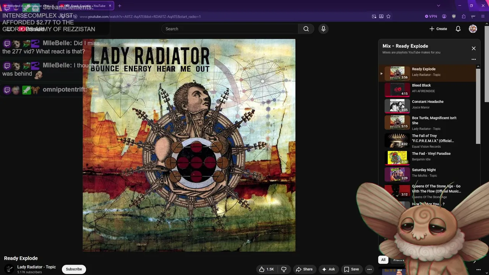Image resolution: width=489 pixels, height=275 pixels.
Task: Play The Fad - Vinyl Paradise thumbnail
Action: 397,157
